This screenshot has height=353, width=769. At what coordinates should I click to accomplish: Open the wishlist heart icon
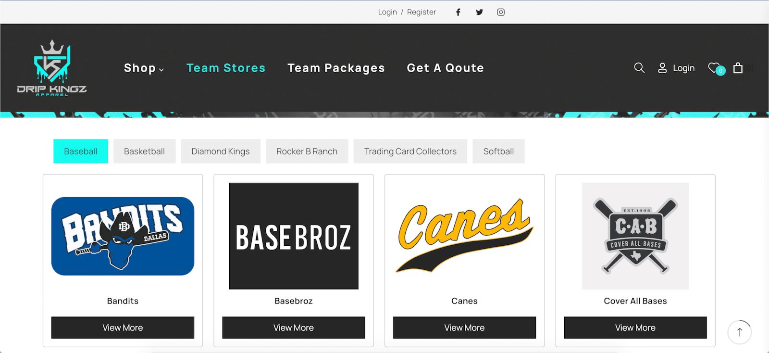click(715, 68)
